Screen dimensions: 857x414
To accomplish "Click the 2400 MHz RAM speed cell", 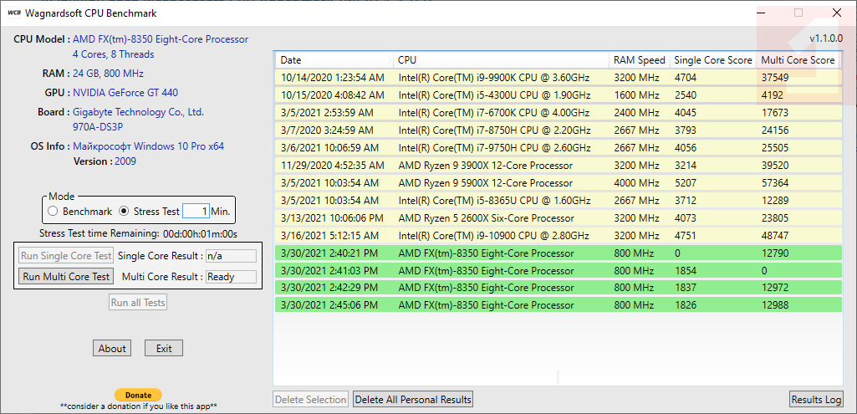I will click(636, 113).
